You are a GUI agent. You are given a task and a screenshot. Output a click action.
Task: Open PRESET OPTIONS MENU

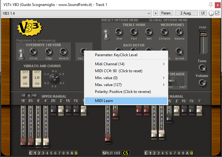[119, 20]
